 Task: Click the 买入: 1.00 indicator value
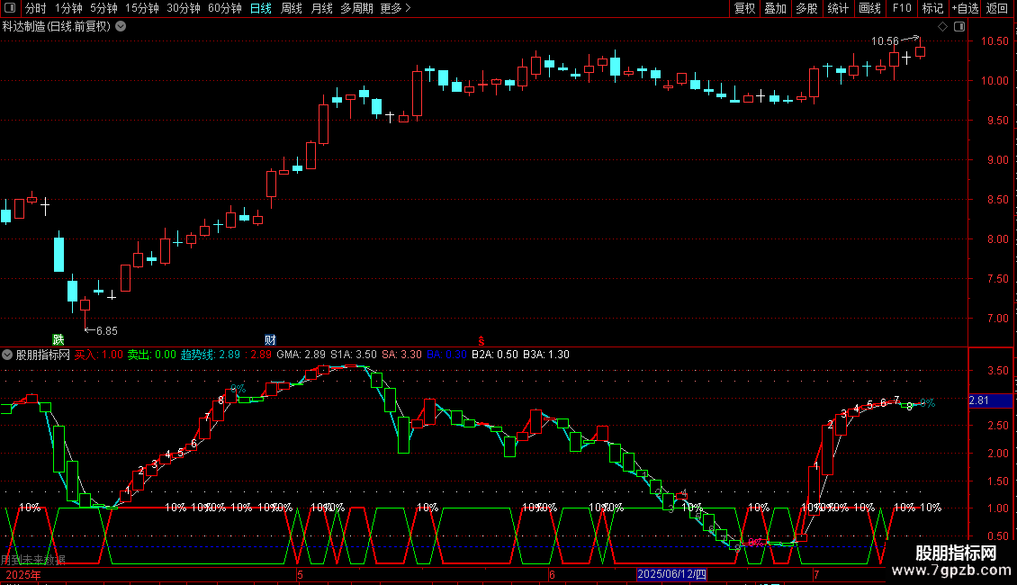coord(99,355)
